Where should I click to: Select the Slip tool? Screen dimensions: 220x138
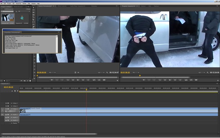click(34, 22)
